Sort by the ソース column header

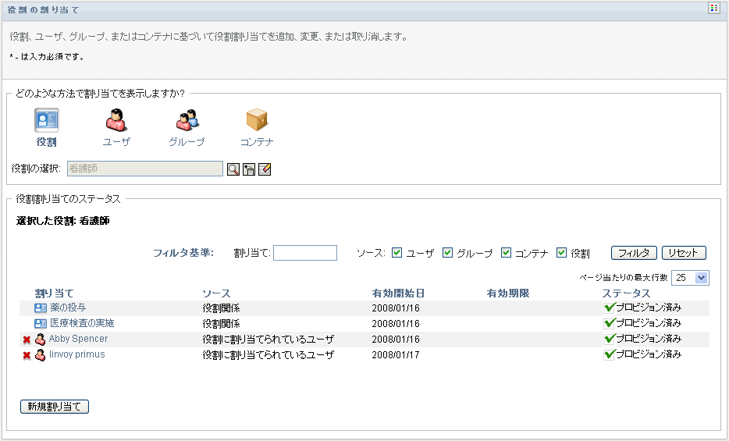[216, 293]
